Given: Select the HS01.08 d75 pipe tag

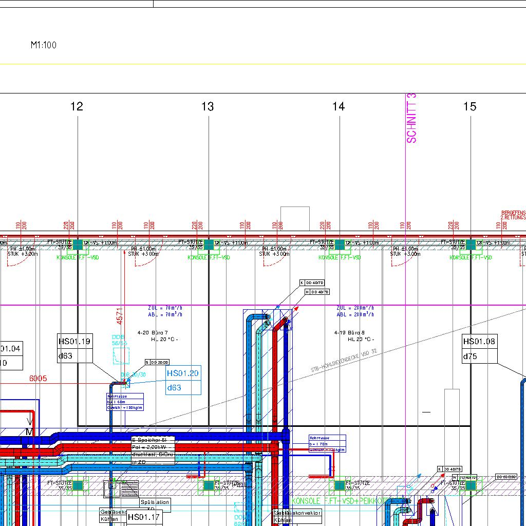Looking at the screenshot, I should tap(480, 348).
